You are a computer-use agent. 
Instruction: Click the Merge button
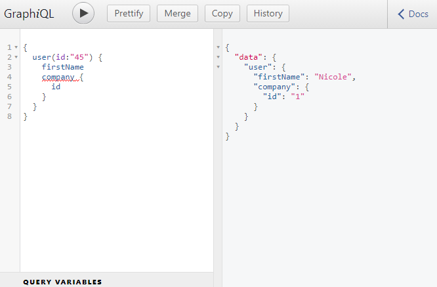pos(178,14)
